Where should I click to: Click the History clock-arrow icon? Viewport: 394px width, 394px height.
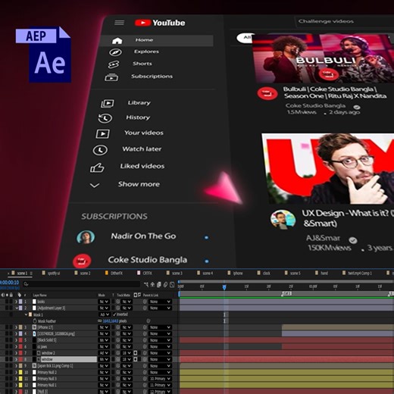[x=105, y=118]
